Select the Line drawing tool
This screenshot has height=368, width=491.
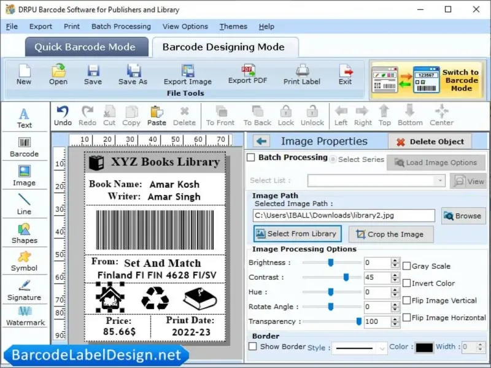[24, 204]
